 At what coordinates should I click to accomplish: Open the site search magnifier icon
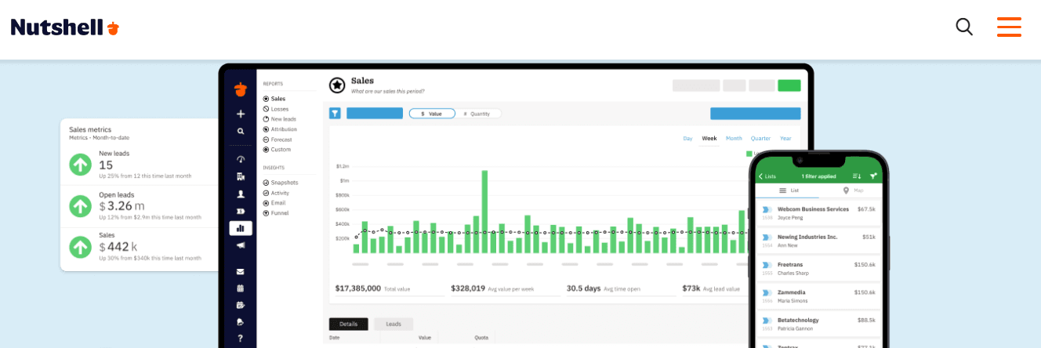click(964, 27)
